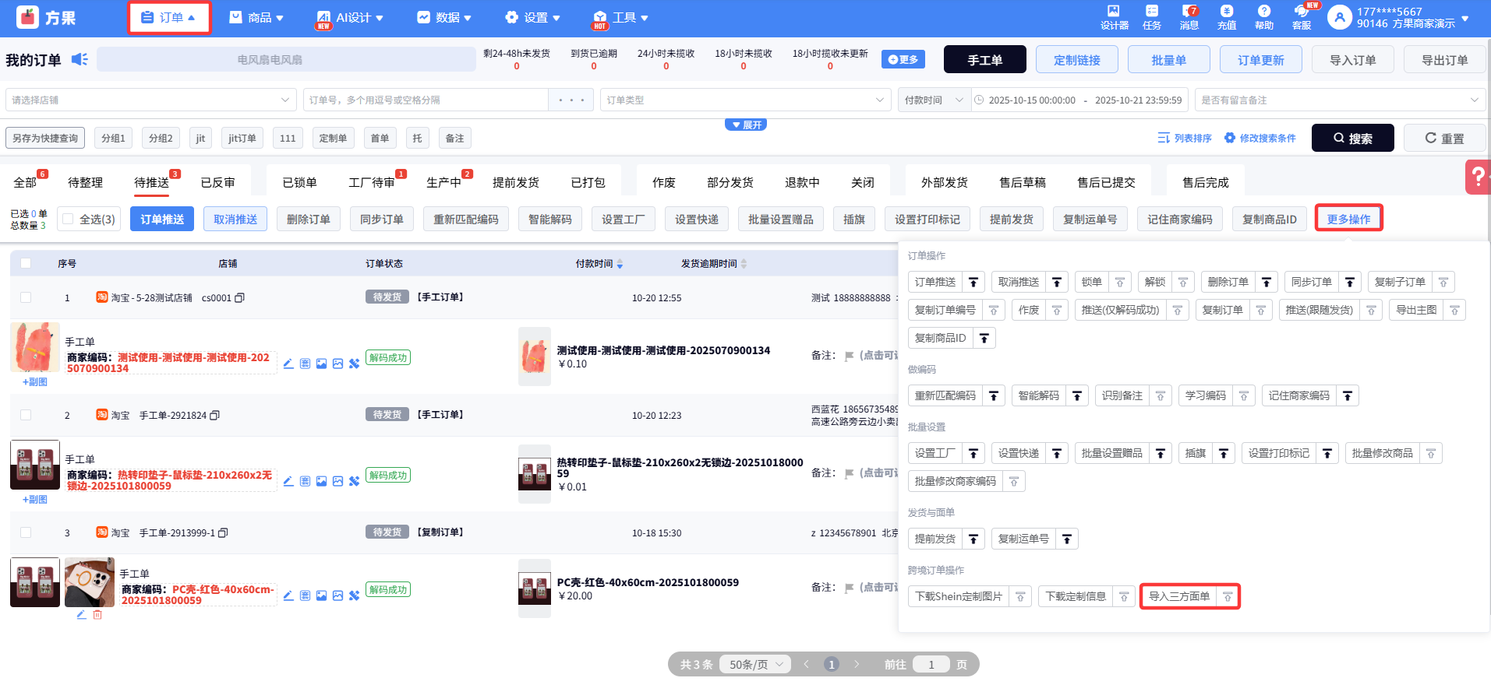
Task: Click the copy icon next to cs0001
Action: pos(240,298)
